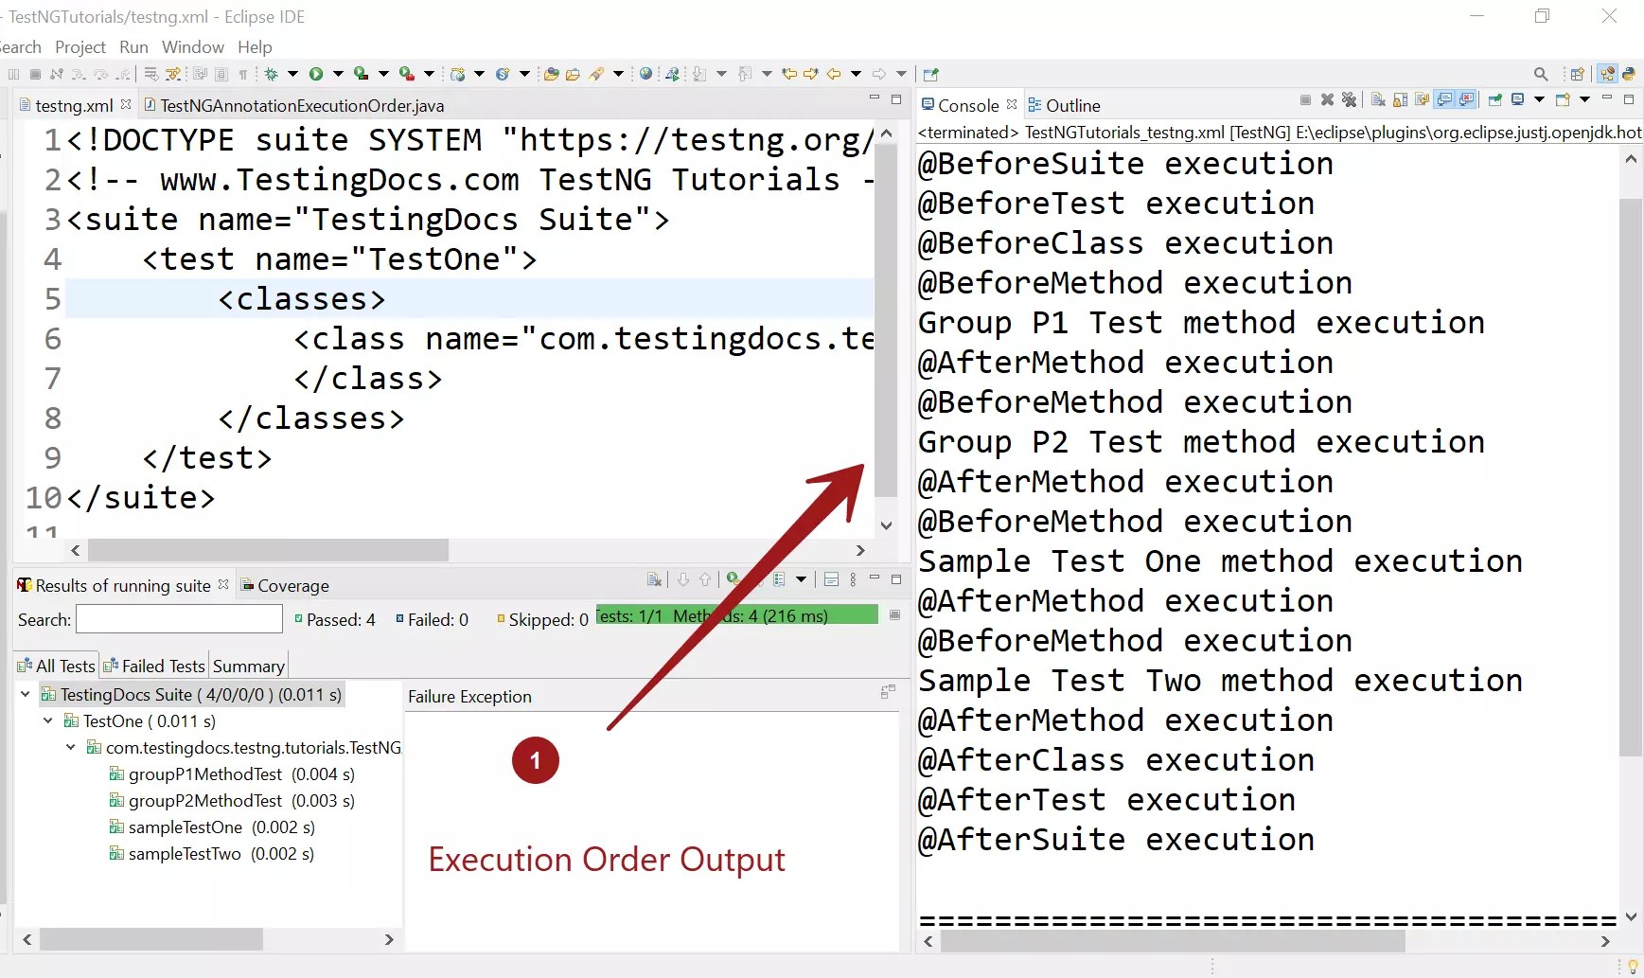Screen dimensions: 1644x978
Task: Click the Pin Editor toolbar icon
Action: (930, 74)
